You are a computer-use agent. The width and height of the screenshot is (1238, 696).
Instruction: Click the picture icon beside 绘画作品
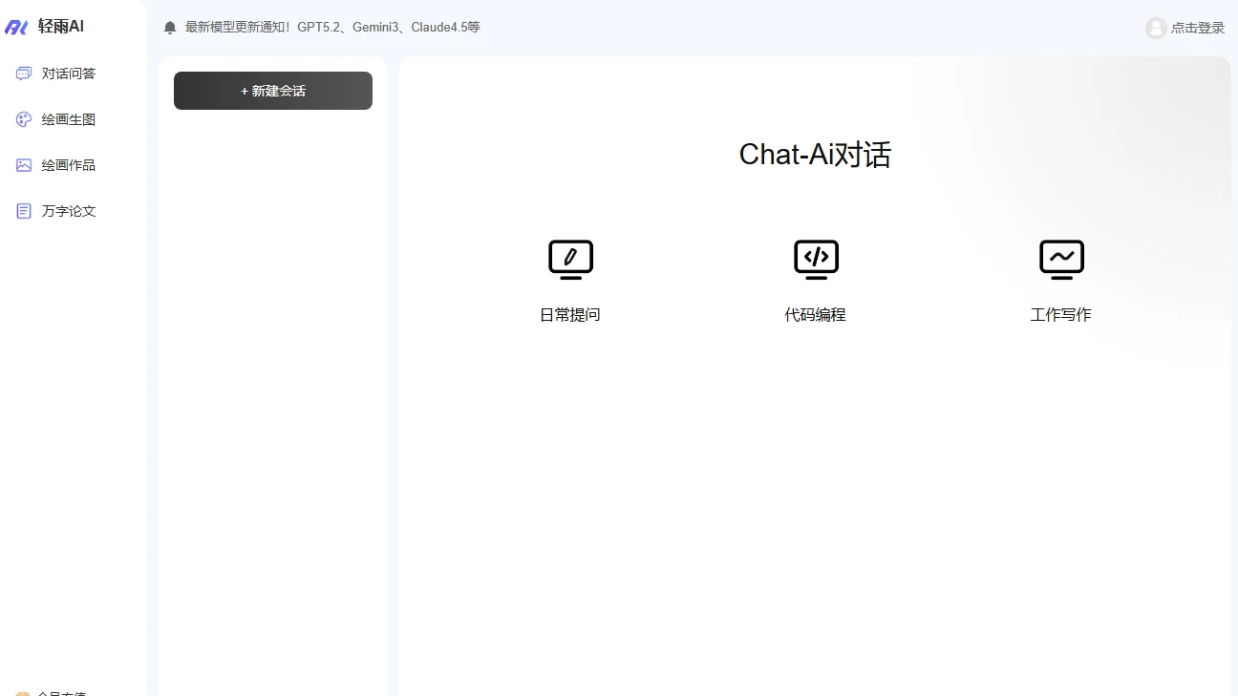24,165
